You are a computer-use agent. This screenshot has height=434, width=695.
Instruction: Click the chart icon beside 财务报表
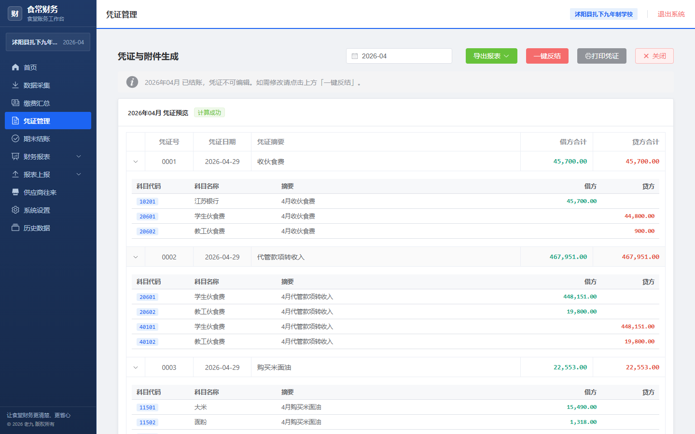tap(15, 156)
